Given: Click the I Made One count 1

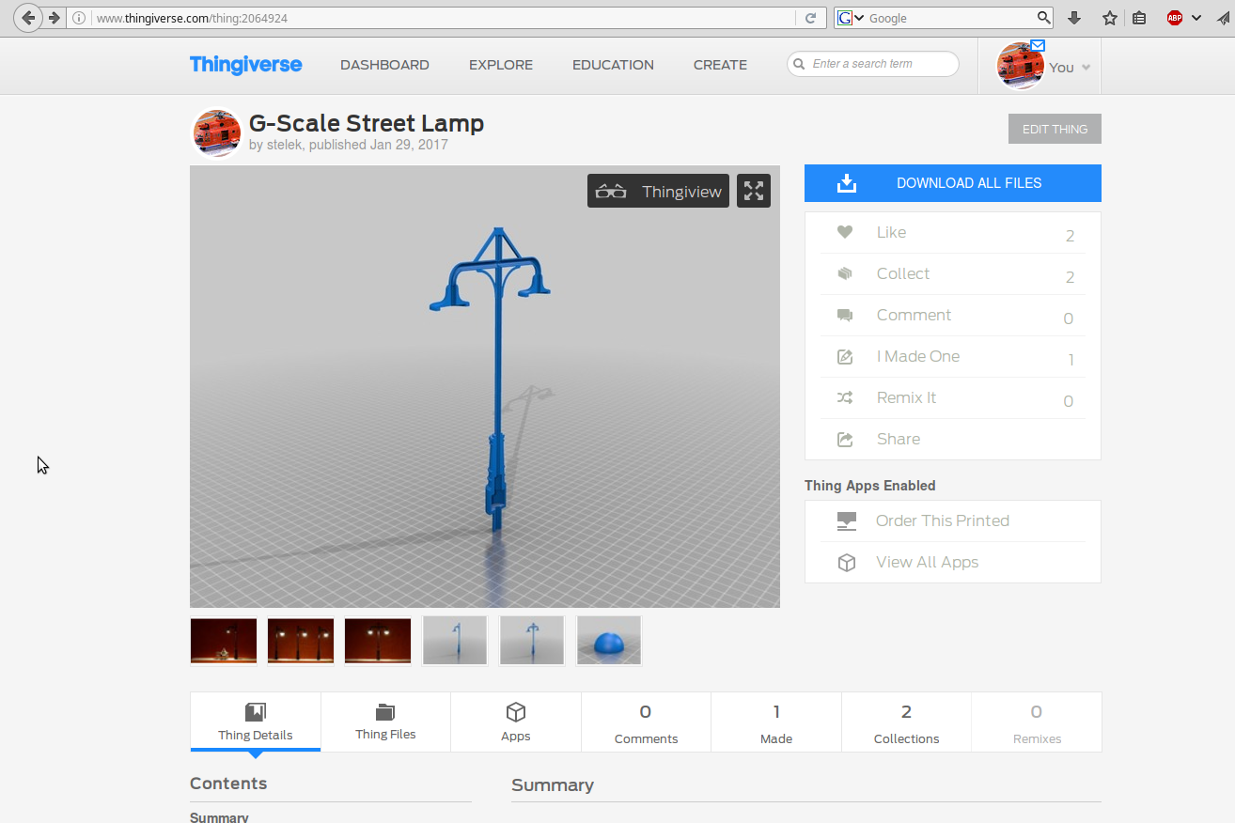Looking at the screenshot, I should click(1071, 360).
